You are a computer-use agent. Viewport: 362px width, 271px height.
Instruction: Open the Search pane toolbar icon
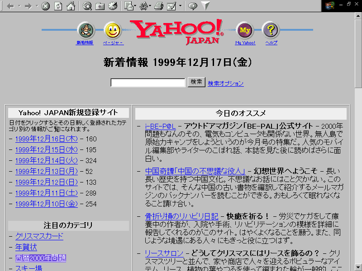point(87,6)
